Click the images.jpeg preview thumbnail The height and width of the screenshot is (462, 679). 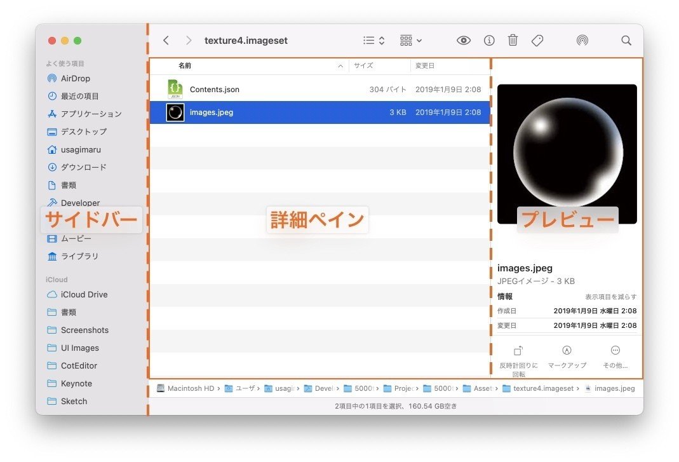567,153
